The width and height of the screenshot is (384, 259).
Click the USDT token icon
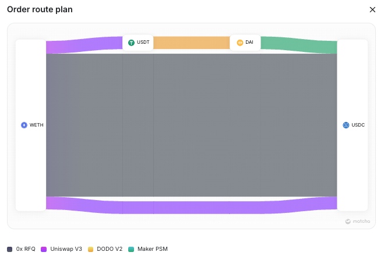coord(132,43)
